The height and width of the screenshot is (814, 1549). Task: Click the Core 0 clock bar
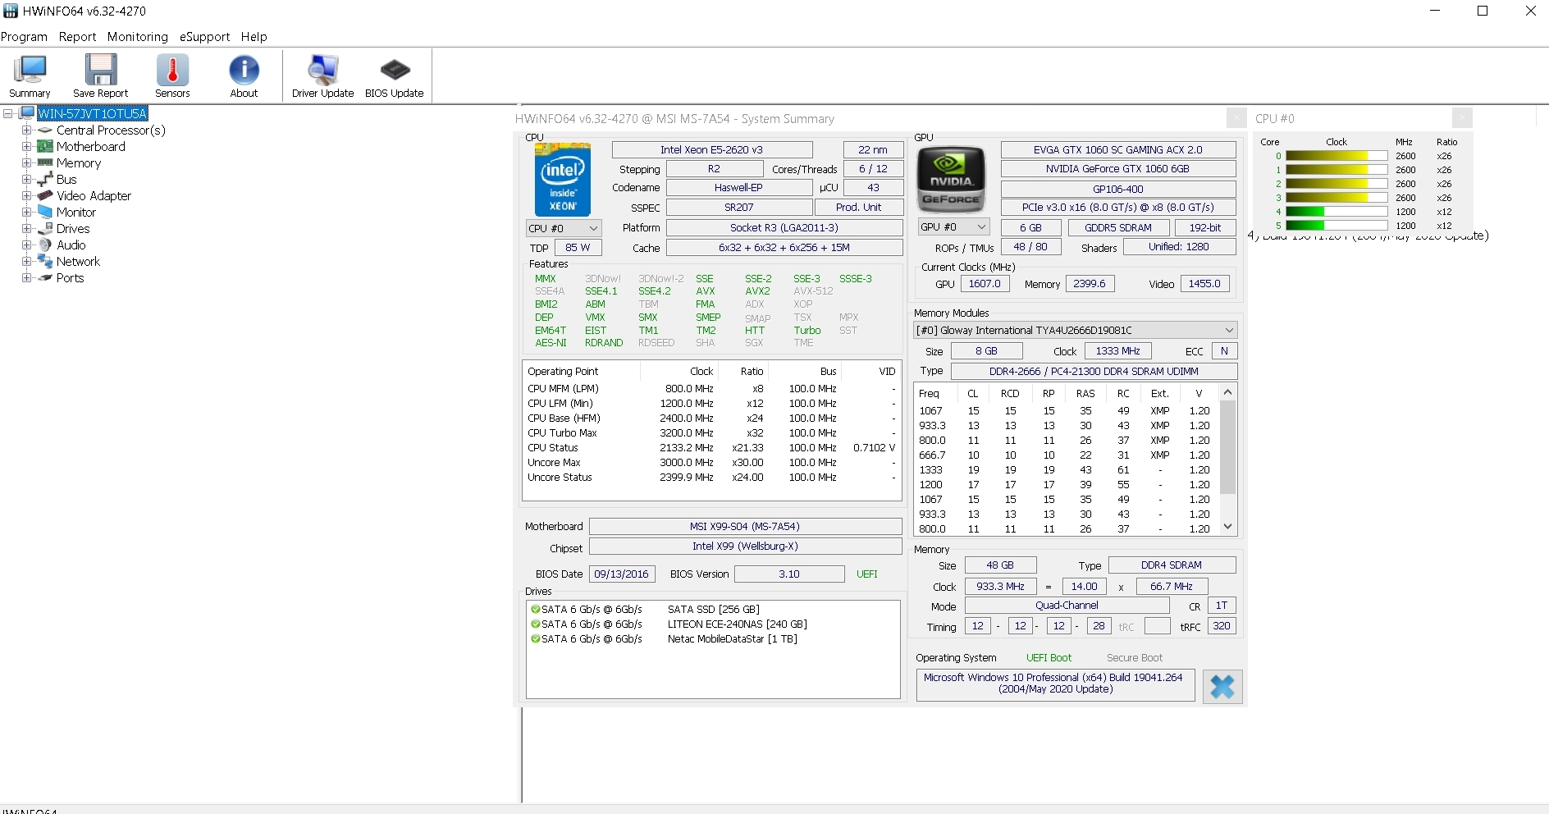click(1337, 156)
